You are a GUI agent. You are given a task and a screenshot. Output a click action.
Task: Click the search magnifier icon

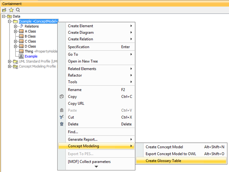(18, 9)
